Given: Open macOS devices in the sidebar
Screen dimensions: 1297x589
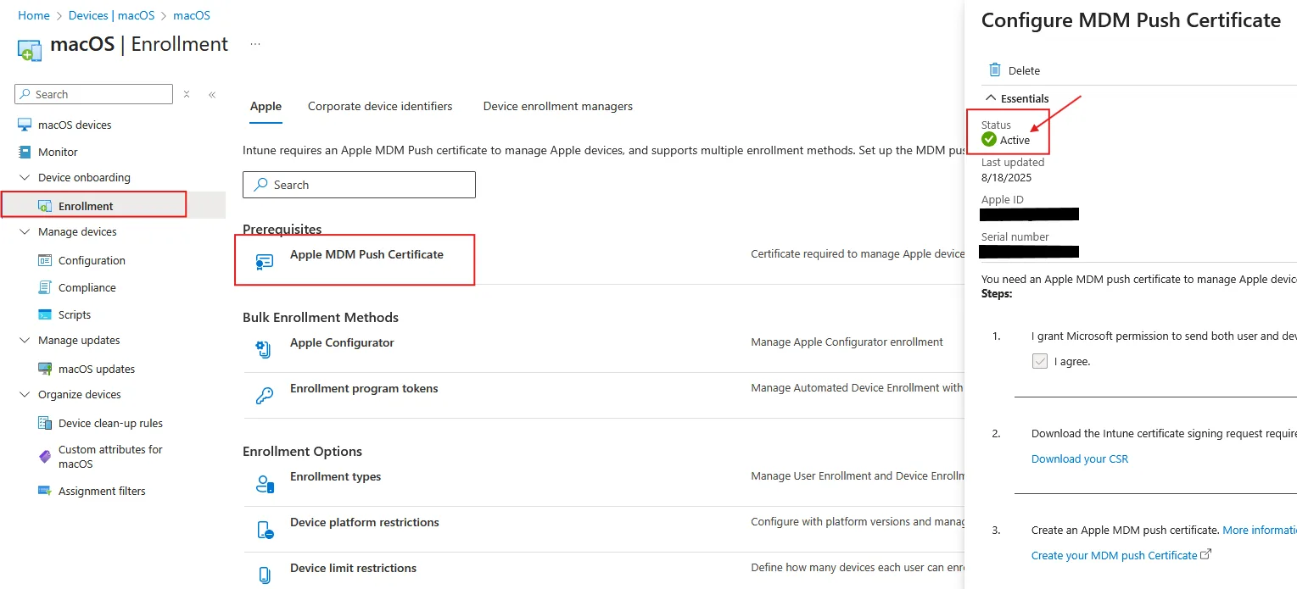Looking at the screenshot, I should (x=75, y=125).
